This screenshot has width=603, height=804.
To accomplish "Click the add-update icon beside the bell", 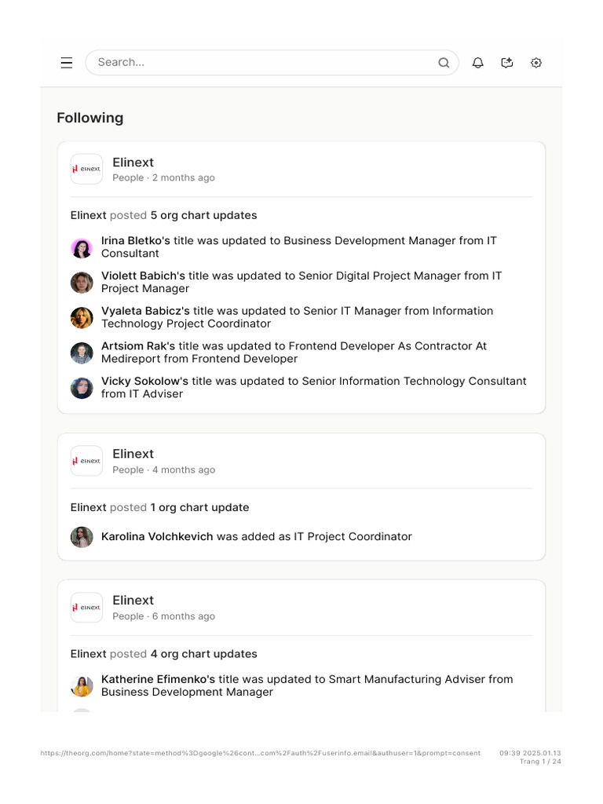I will (507, 63).
